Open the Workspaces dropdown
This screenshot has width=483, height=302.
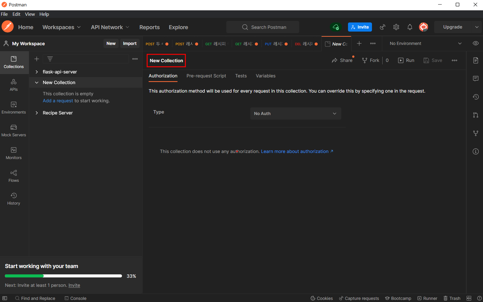(62, 27)
